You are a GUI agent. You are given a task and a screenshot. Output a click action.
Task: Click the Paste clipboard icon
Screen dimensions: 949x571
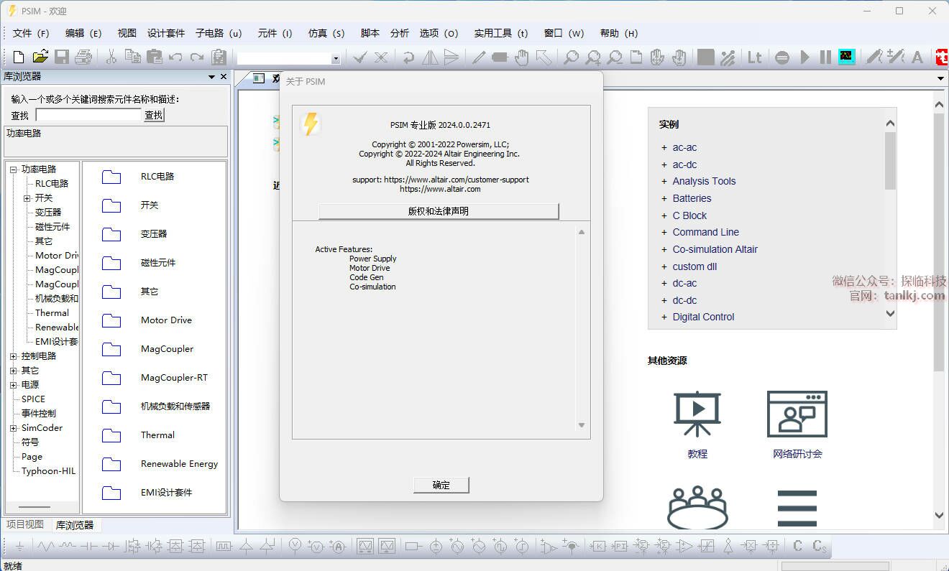(154, 57)
